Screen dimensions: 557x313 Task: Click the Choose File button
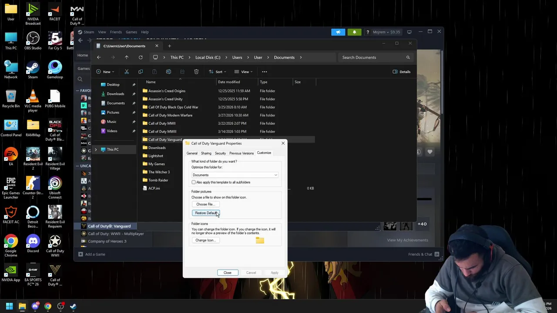205,204
